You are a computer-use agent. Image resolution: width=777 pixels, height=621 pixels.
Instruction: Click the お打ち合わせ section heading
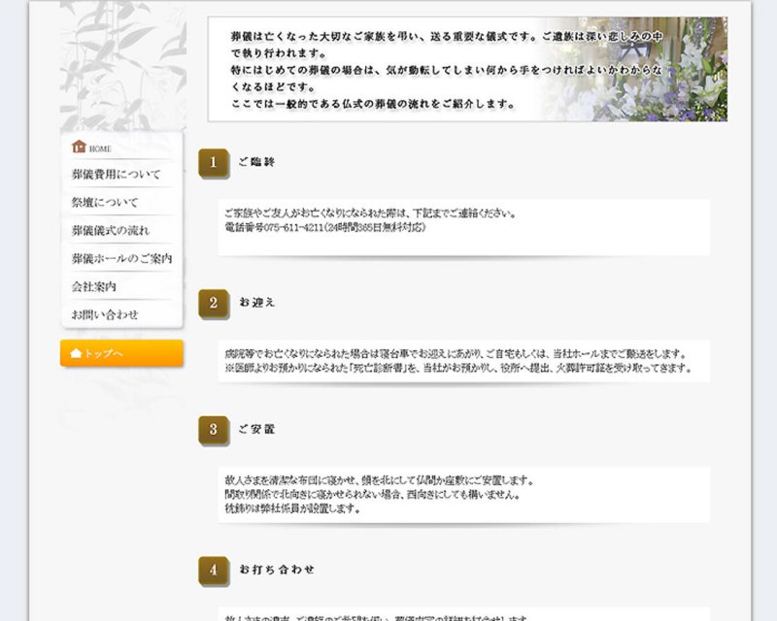pos(277,570)
